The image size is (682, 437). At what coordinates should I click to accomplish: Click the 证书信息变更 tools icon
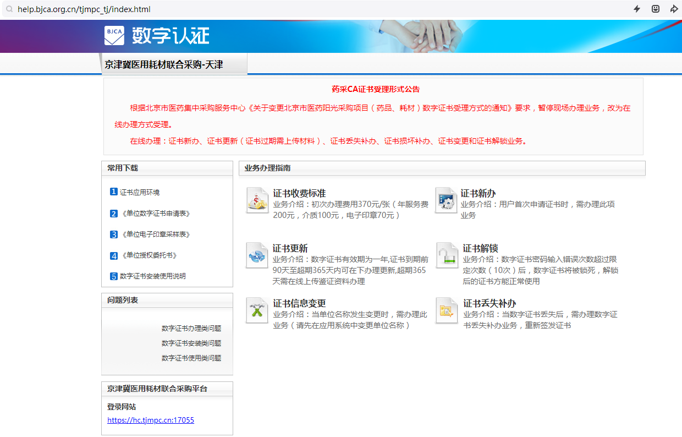(257, 310)
